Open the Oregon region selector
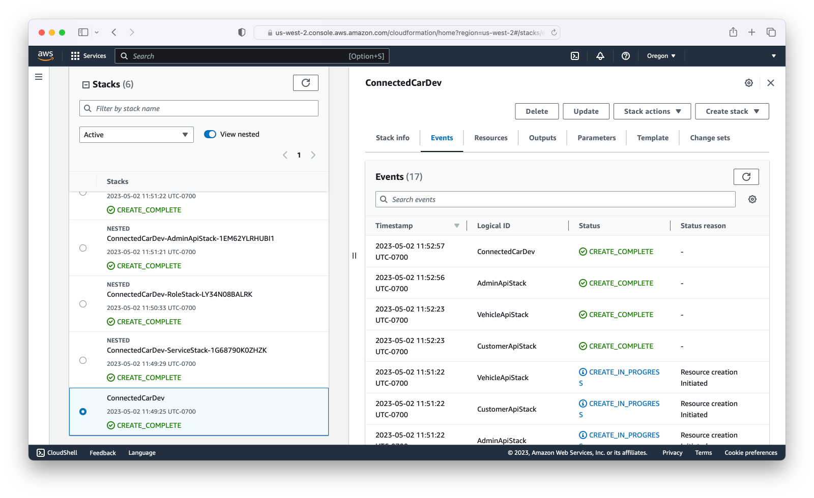 coord(661,56)
